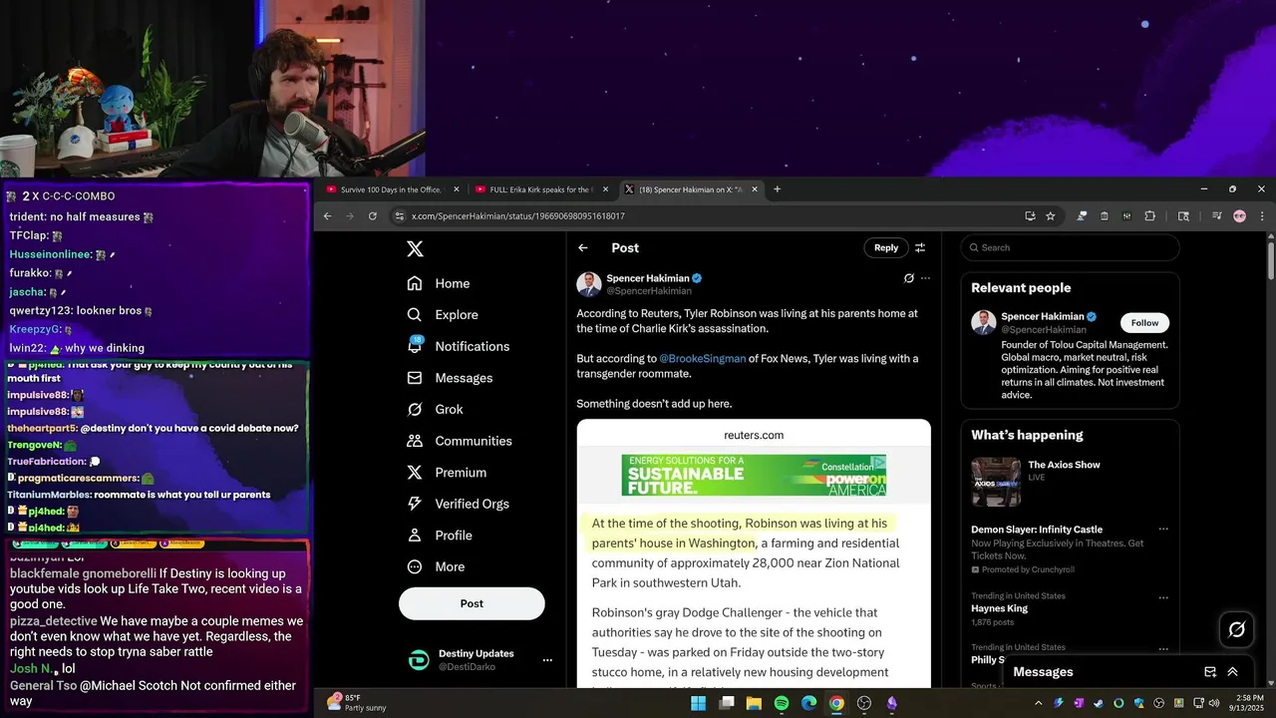Open more options for Haynes King trend
Image resolution: width=1276 pixels, height=718 pixels.
click(x=1162, y=597)
